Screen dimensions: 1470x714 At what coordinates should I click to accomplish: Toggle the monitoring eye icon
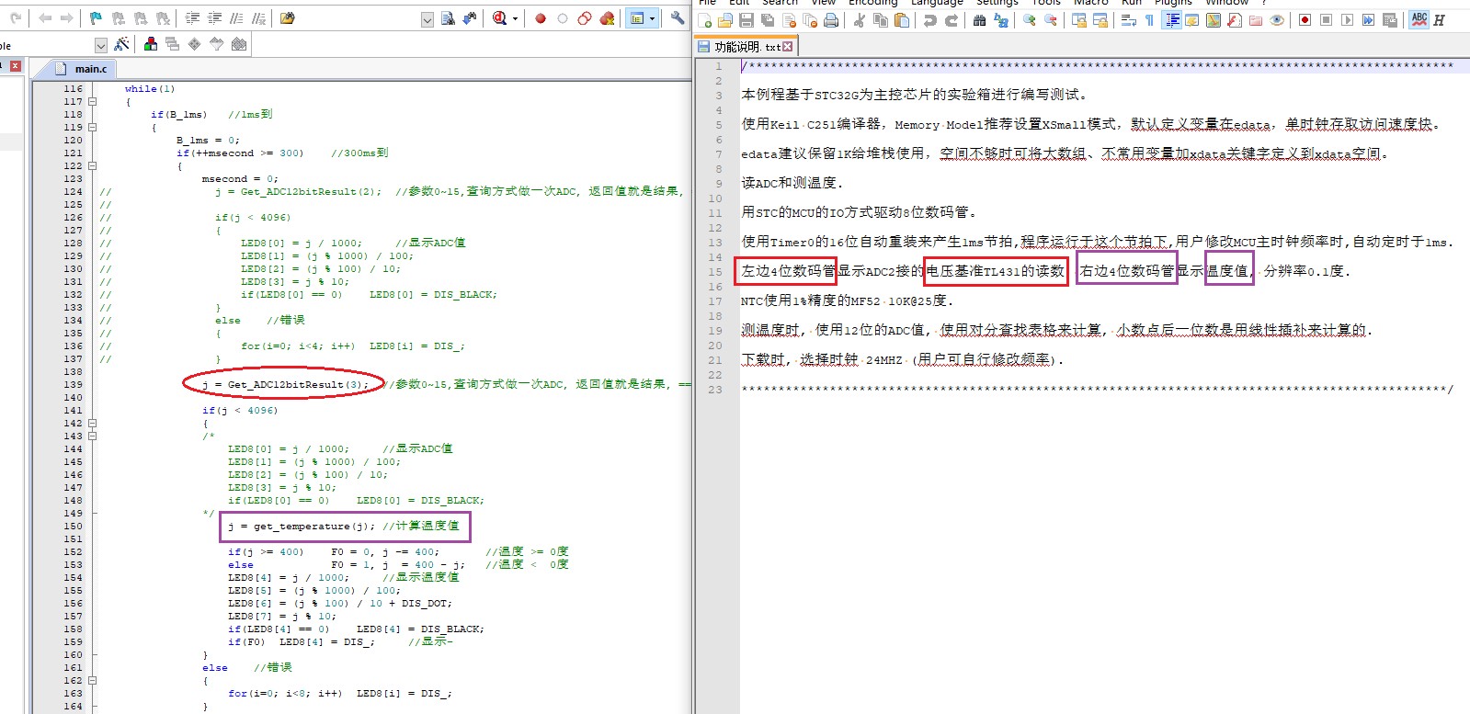click(1277, 20)
